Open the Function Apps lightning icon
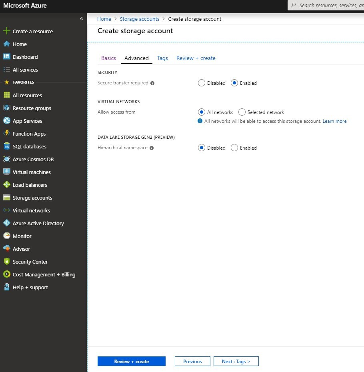This screenshot has height=372, width=364. pyautogui.click(x=6, y=134)
